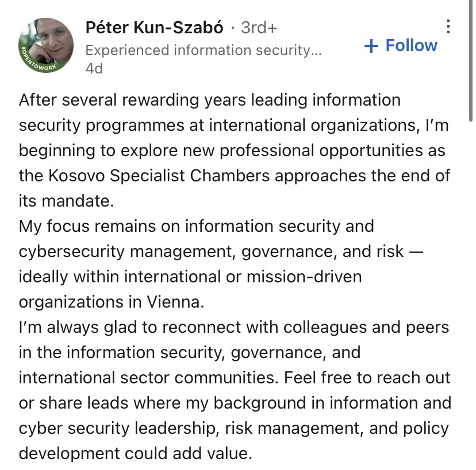The height and width of the screenshot is (470, 476).
Task: Click Péter Kun-Szabó's profile photo
Action: point(47,44)
